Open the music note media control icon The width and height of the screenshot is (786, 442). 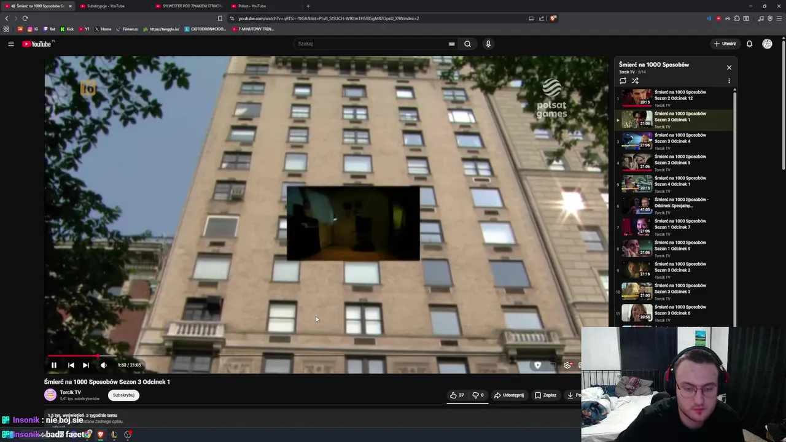pyautogui.click(x=761, y=18)
